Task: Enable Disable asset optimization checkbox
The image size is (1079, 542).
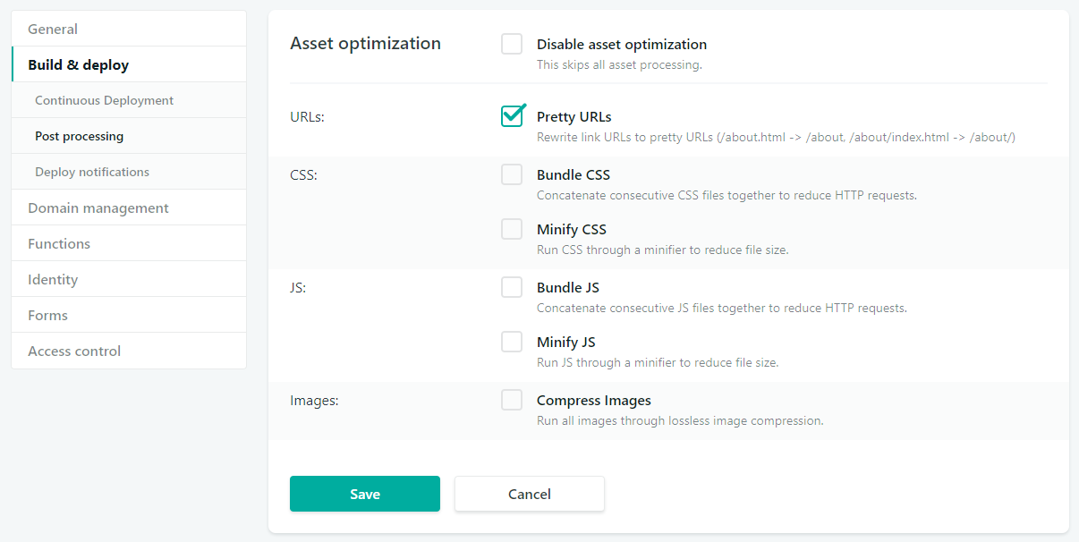Action: coord(512,44)
